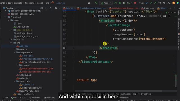Open the Notifications side tool window
The width and height of the screenshot is (180, 101).
[179, 41]
